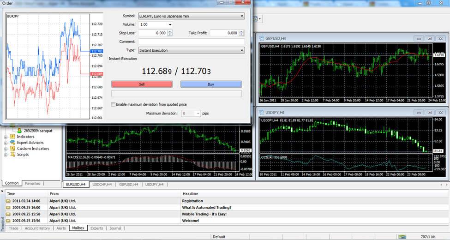Open the Journal tab in Terminal
The image size is (450, 240).
click(x=115, y=228)
